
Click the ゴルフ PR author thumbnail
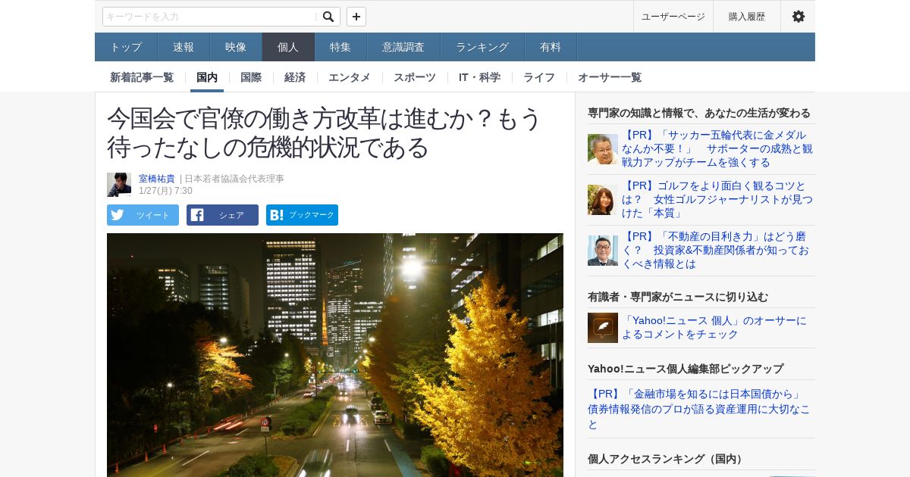pos(603,200)
